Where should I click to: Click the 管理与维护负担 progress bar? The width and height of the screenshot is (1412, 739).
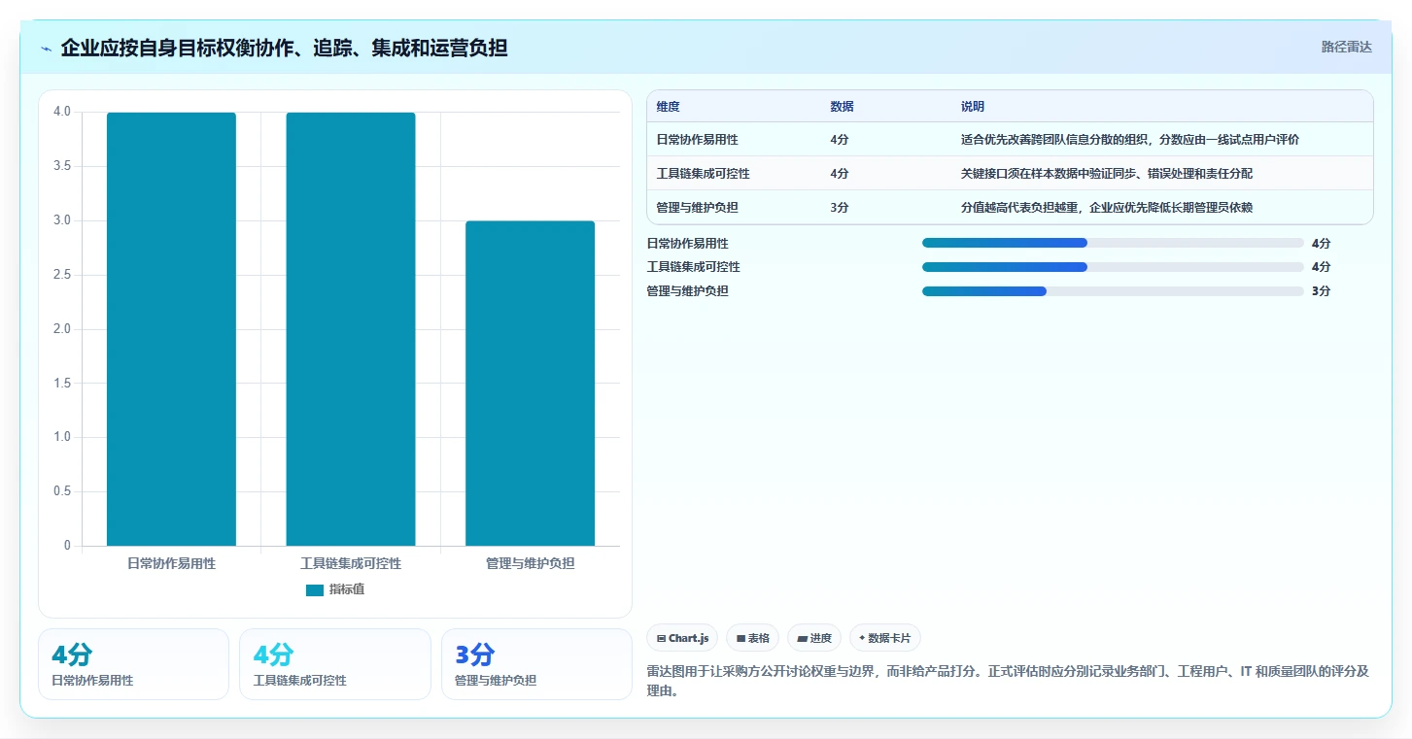(x=1113, y=291)
